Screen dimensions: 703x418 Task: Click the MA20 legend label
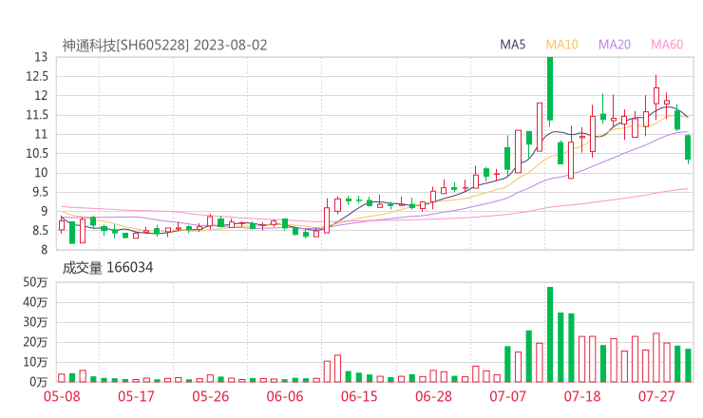point(615,45)
